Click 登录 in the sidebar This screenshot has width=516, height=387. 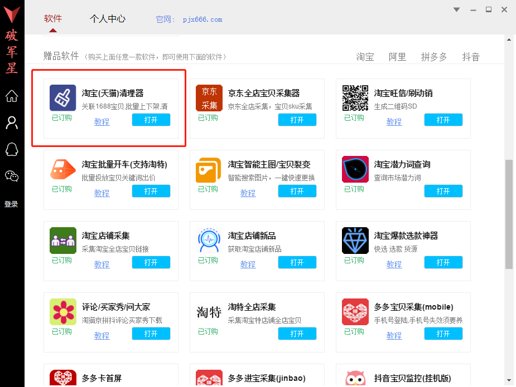[x=11, y=204]
